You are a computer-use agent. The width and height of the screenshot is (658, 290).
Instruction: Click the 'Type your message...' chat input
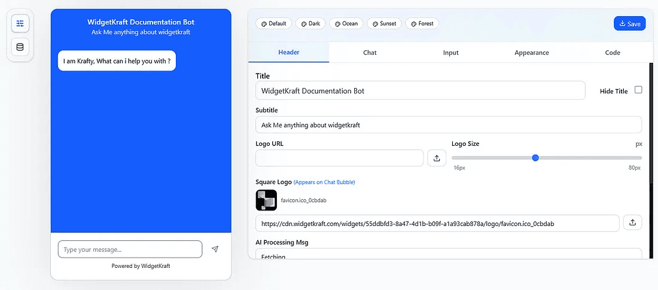point(130,249)
